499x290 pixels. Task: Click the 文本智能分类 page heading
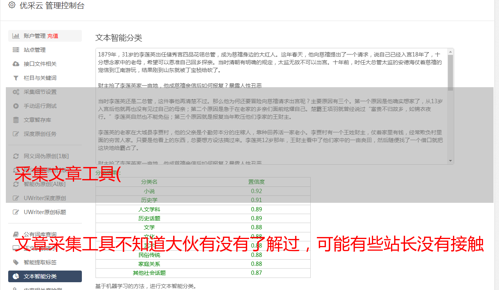coord(119,38)
